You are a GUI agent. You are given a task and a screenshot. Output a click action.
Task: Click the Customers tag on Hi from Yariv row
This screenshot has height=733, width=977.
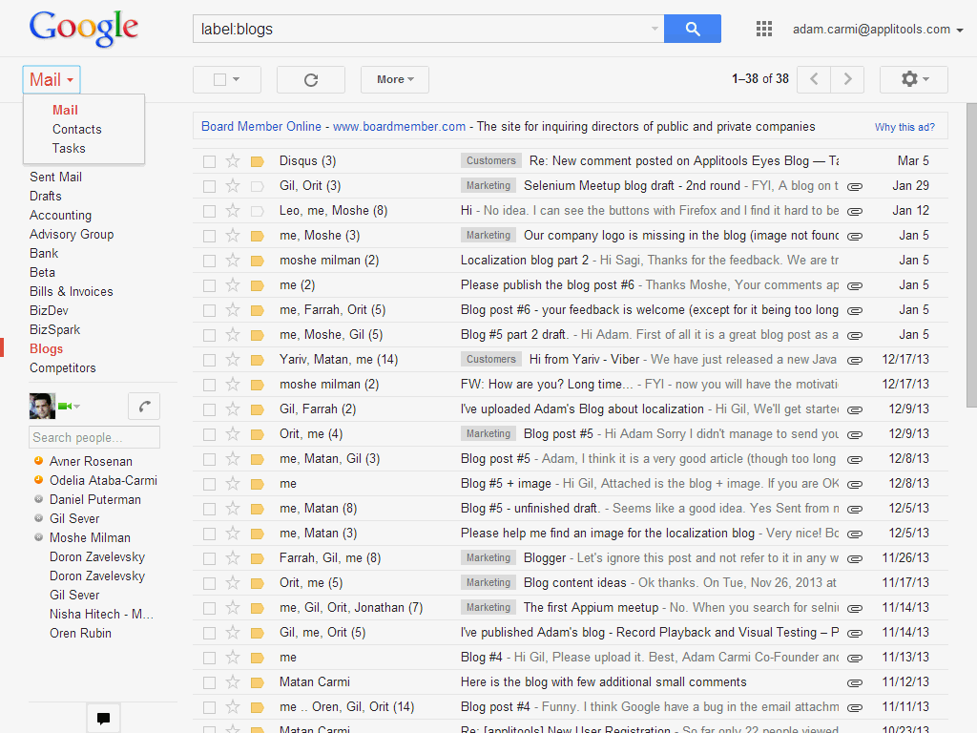tap(491, 360)
